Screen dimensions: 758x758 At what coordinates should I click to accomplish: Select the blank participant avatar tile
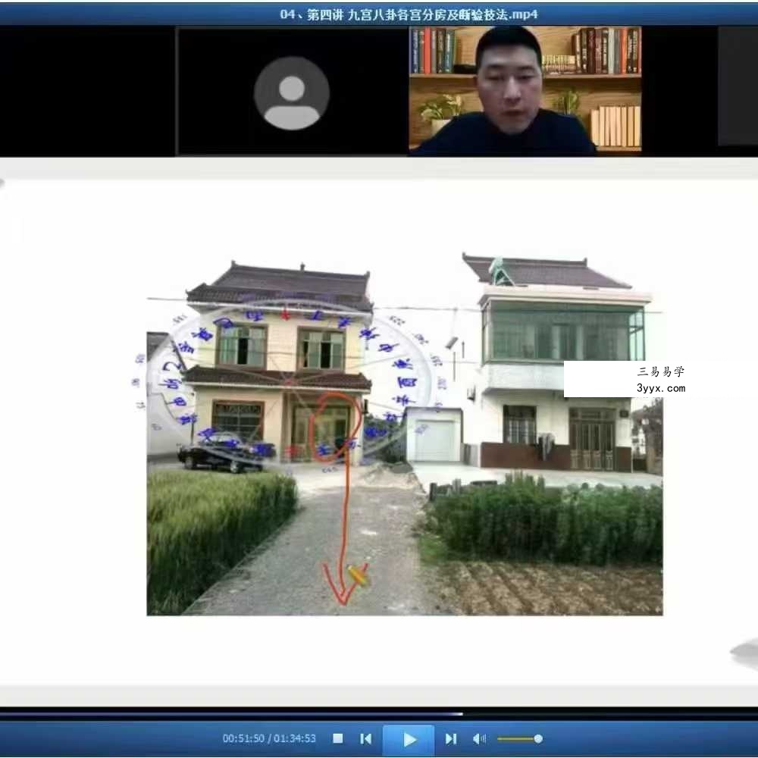(x=292, y=92)
